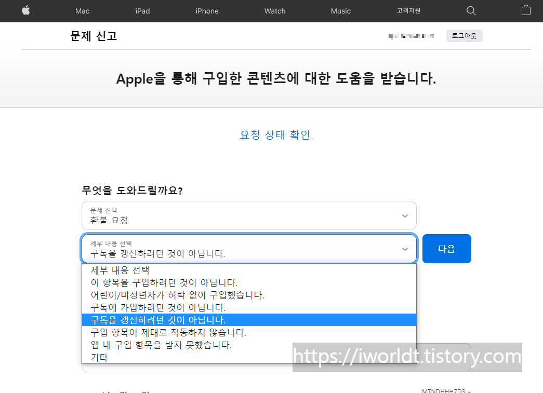This screenshot has width=543, height=393.
Task: Open the iPhone menu item
Action: coord(207,10)
